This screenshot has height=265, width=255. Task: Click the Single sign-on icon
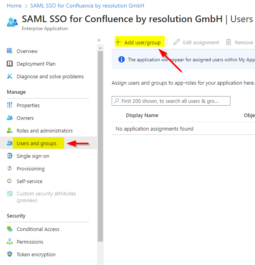coord(10,156)
